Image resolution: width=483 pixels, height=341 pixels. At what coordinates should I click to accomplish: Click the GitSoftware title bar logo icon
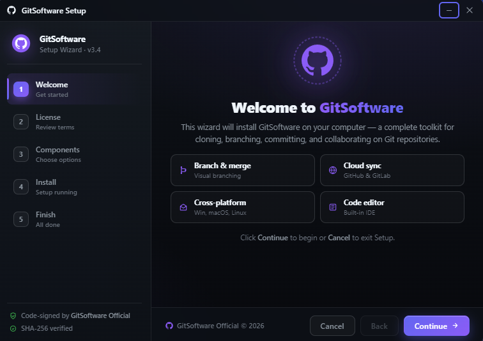point(11,10)
